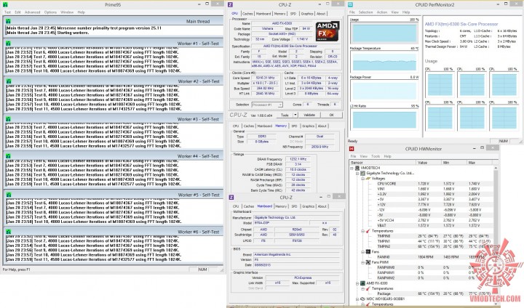Collapse the Fans group
Image resolution: width=524 pixels, height=308 pixels.
(x=362, y=252)
